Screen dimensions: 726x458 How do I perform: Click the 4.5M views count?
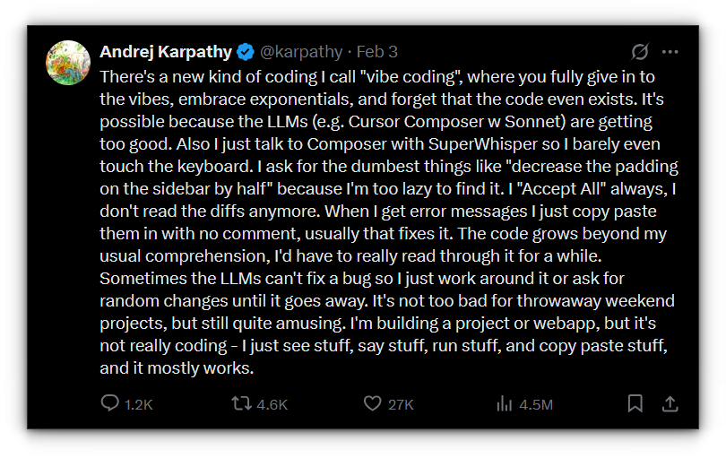point(536,405)
